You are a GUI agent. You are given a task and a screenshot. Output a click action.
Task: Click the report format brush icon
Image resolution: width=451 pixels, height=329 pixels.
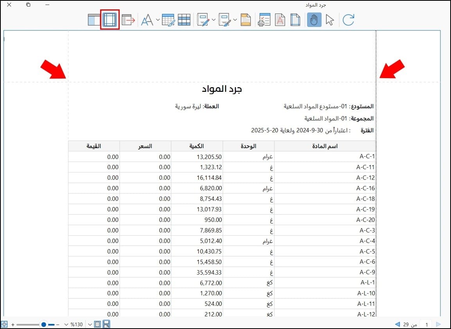(225, 20)
